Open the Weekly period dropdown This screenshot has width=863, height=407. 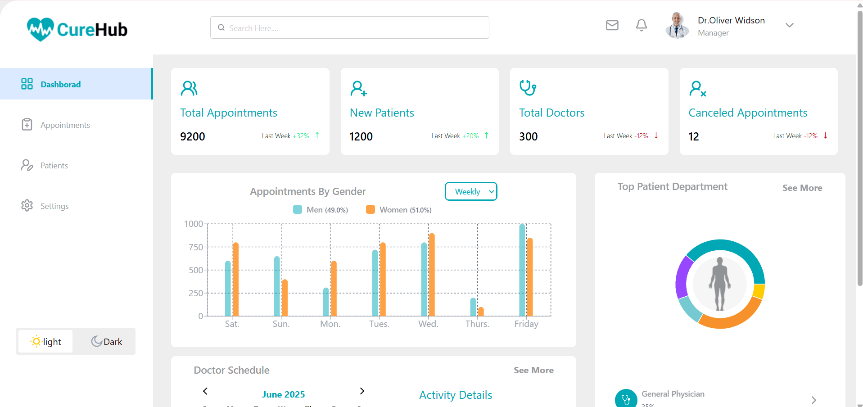[x=471, y=191]
